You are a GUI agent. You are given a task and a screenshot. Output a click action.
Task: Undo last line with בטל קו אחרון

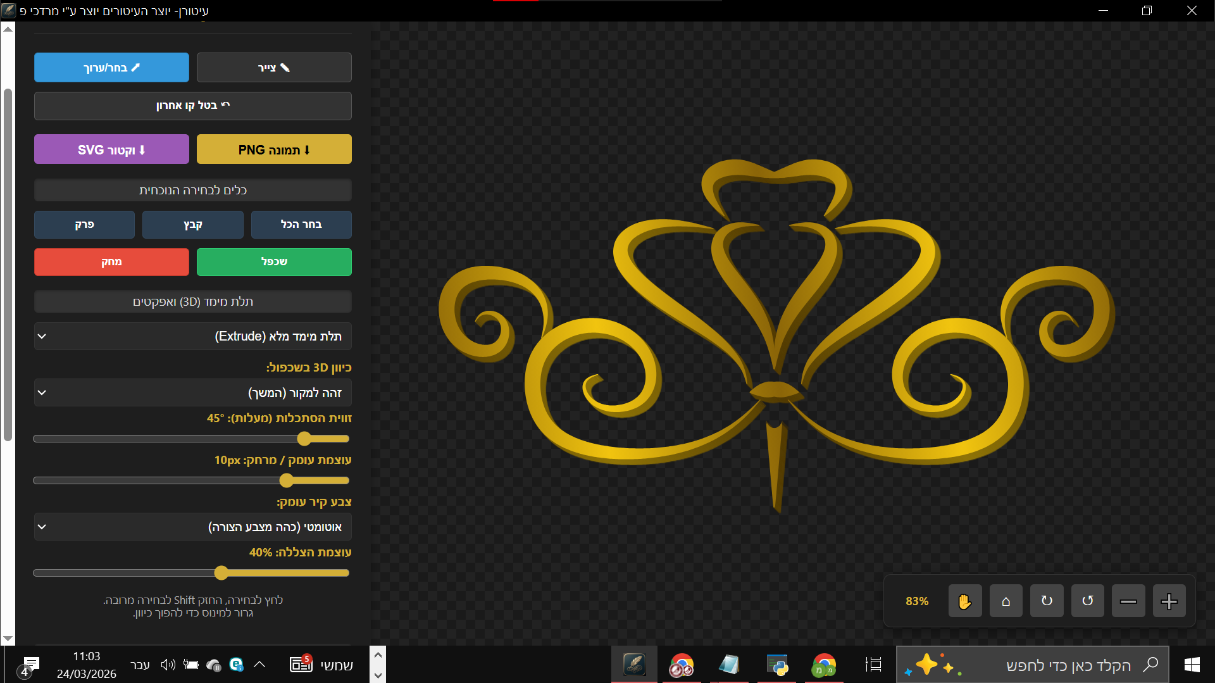(193, 106)
